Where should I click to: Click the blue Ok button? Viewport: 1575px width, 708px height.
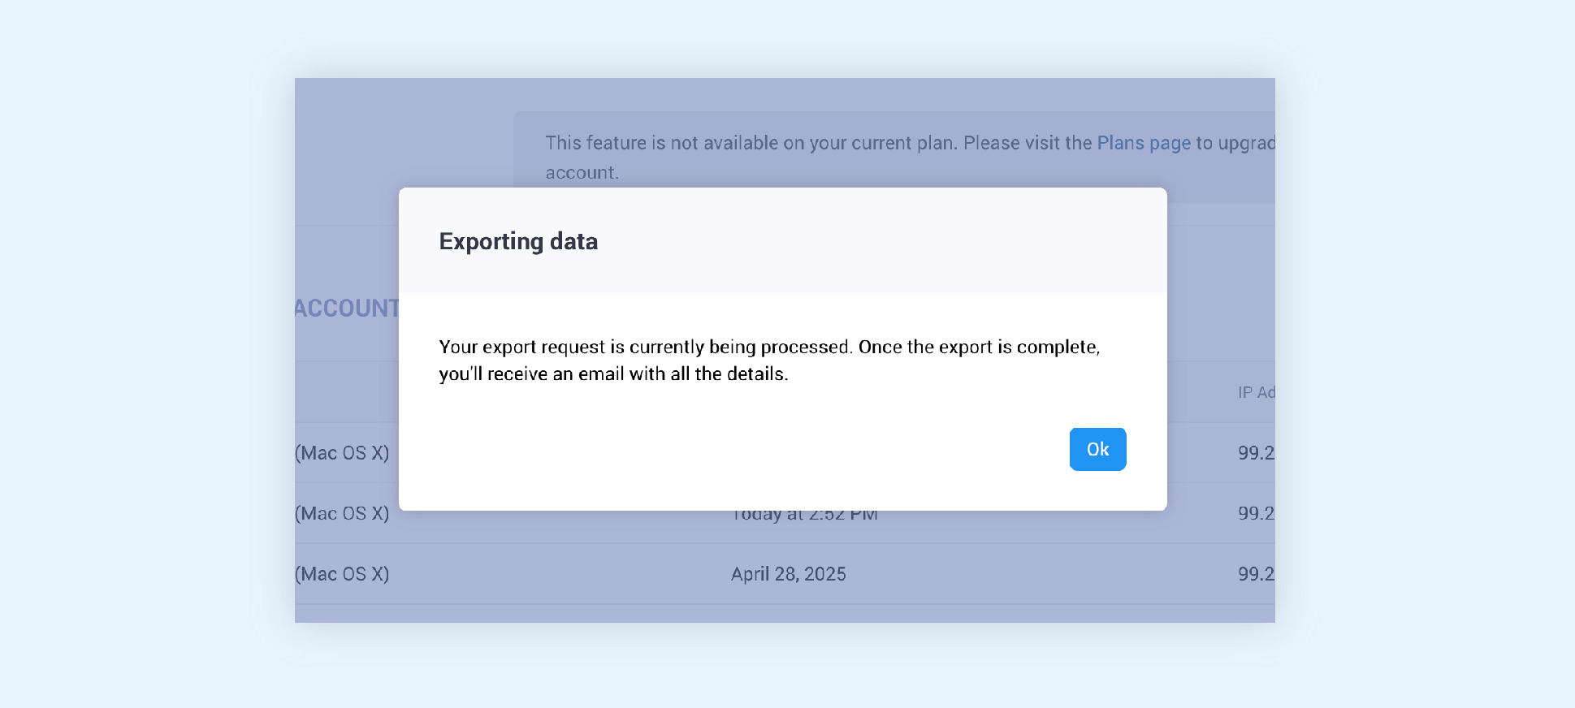(x=1097, y=449)
